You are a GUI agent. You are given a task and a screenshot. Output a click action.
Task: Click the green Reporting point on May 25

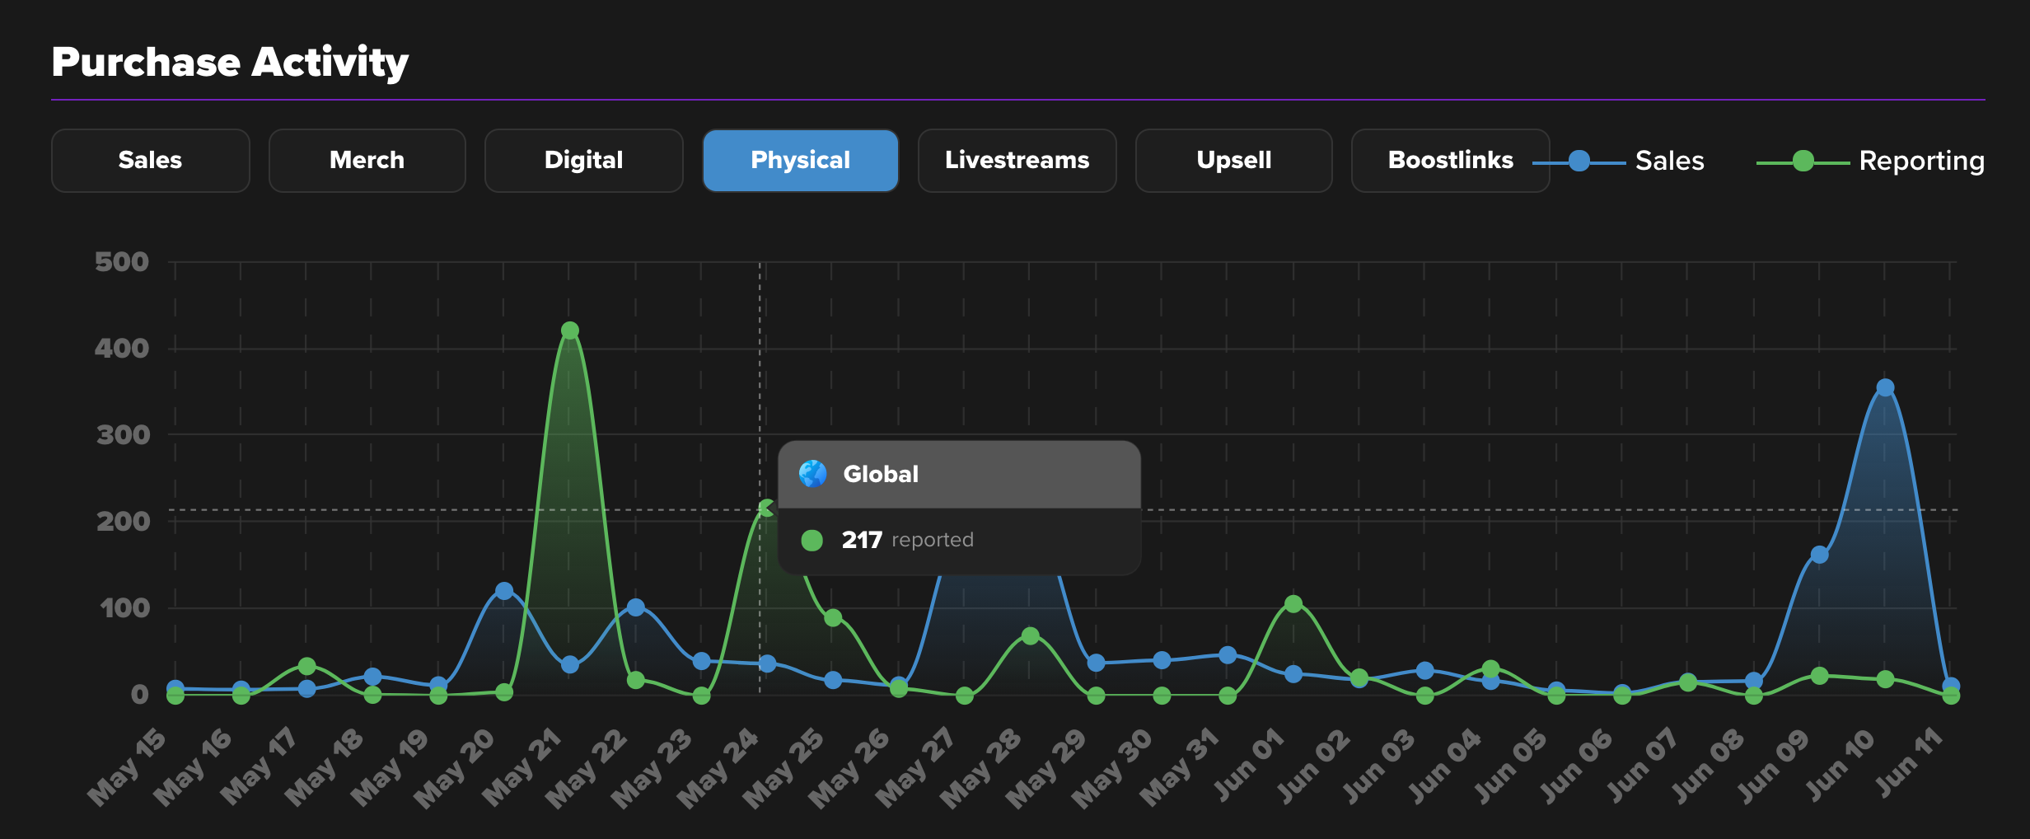coord(833,617)
